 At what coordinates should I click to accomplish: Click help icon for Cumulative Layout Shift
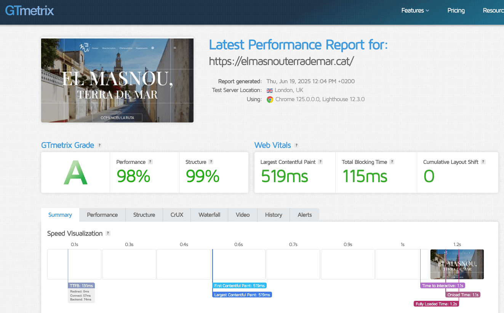point(483,162)
